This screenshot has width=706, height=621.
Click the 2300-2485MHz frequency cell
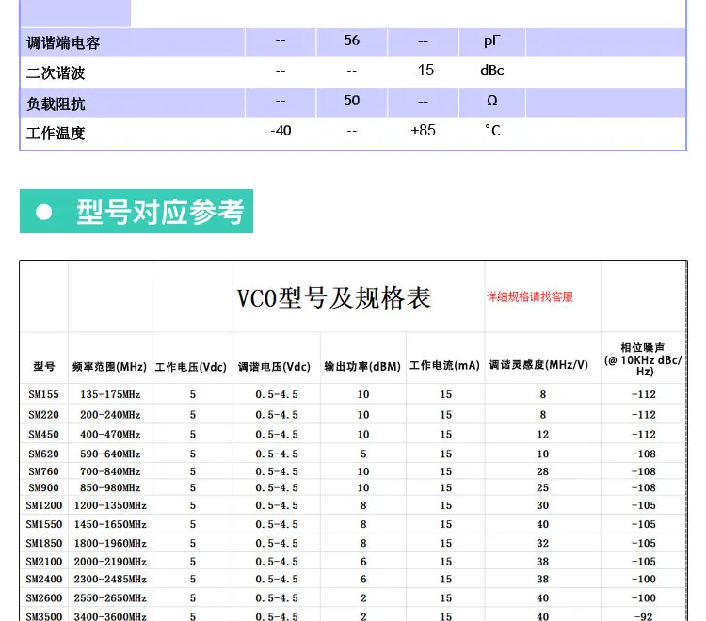point(110,580)
